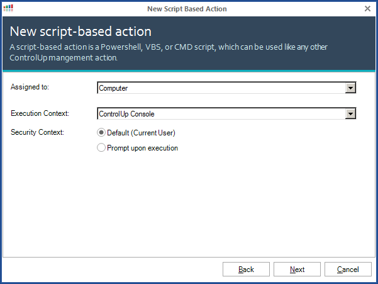
Task: Click the 'Default (Current User)' option text
Action: pos(141,133)
